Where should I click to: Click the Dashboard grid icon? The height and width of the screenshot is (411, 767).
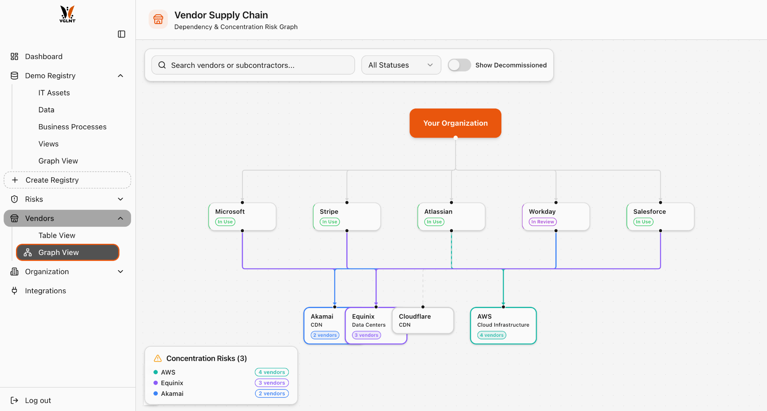14,56
